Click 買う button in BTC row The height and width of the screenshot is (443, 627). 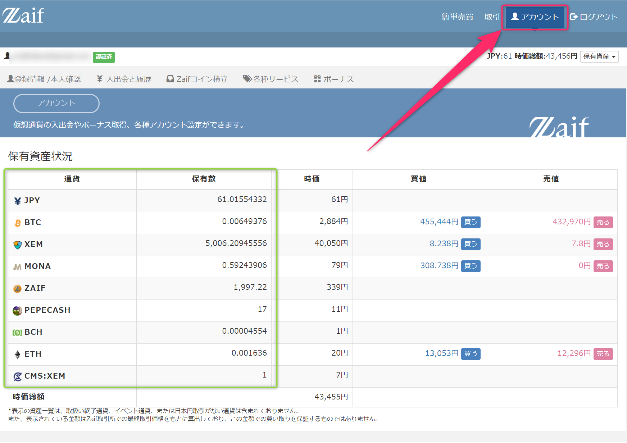[471, 222]
